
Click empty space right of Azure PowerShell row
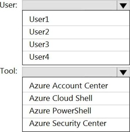click(110, 111)
